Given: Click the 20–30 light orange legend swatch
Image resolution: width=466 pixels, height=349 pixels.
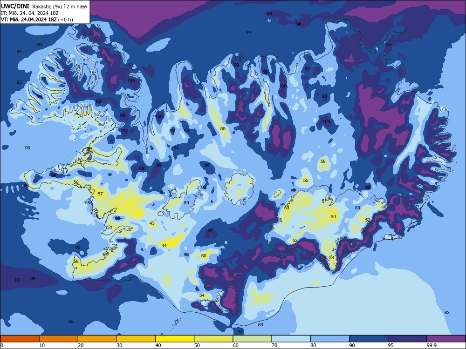Looking at the screenshot, I should 97,339.
